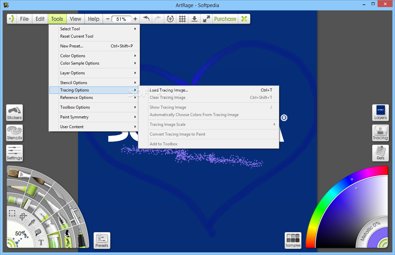Open the Stencils panel

click(14, 133)
